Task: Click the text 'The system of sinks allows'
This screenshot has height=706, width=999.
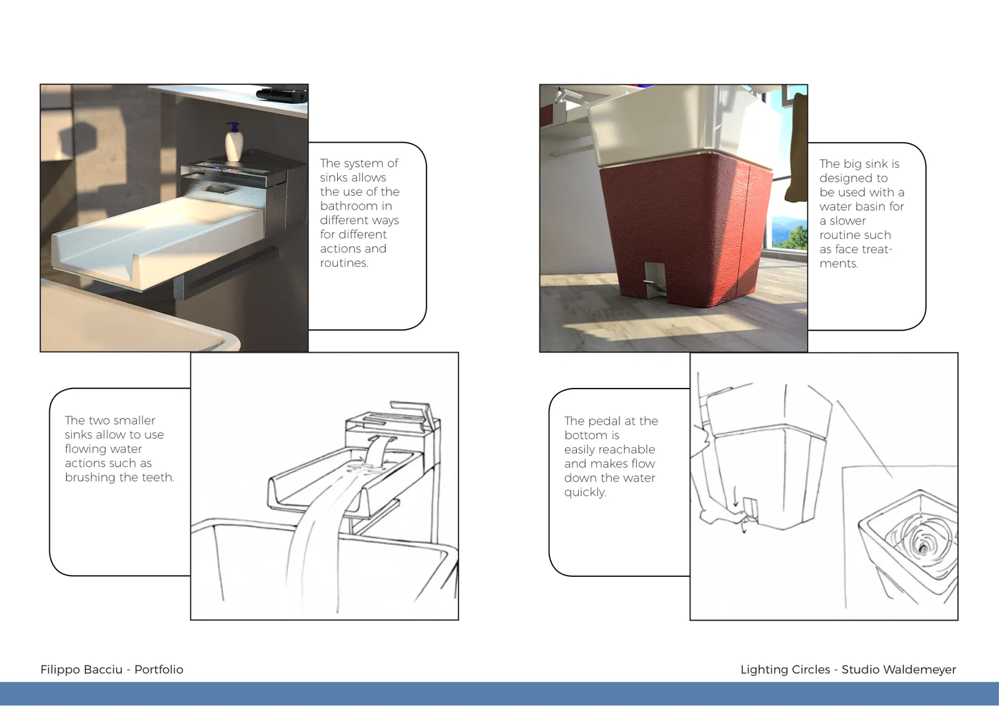Action: (x=359, y=170)
